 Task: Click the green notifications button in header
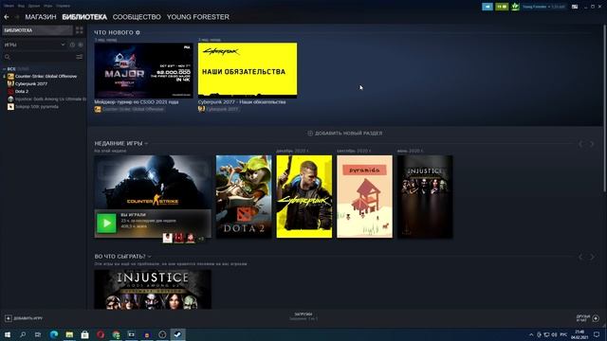(x=502, y=7)
